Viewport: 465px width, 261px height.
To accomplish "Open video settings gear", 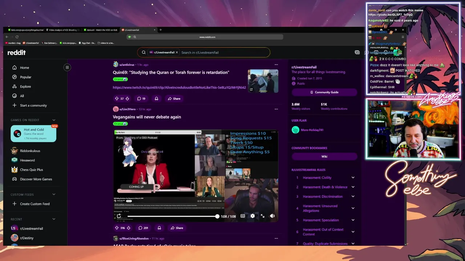I will [252, 216].
